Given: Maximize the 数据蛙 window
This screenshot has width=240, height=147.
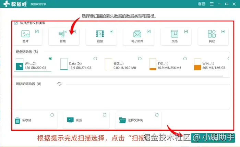Looking at the screenshot, I should click(x=227, y=4).
